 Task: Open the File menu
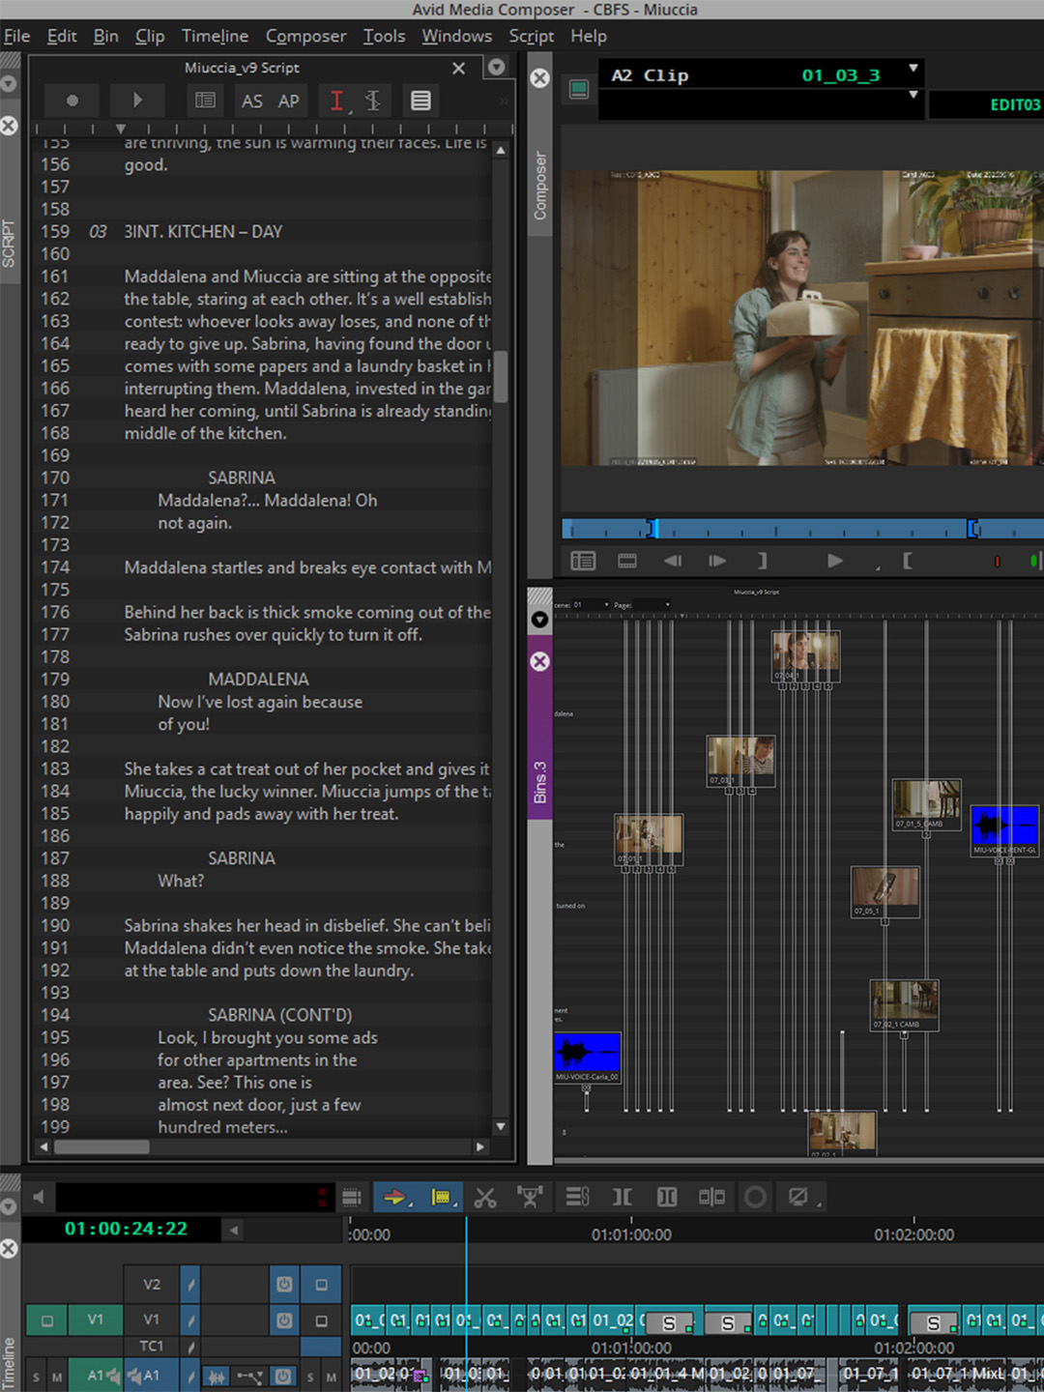(x=16, y=36)
